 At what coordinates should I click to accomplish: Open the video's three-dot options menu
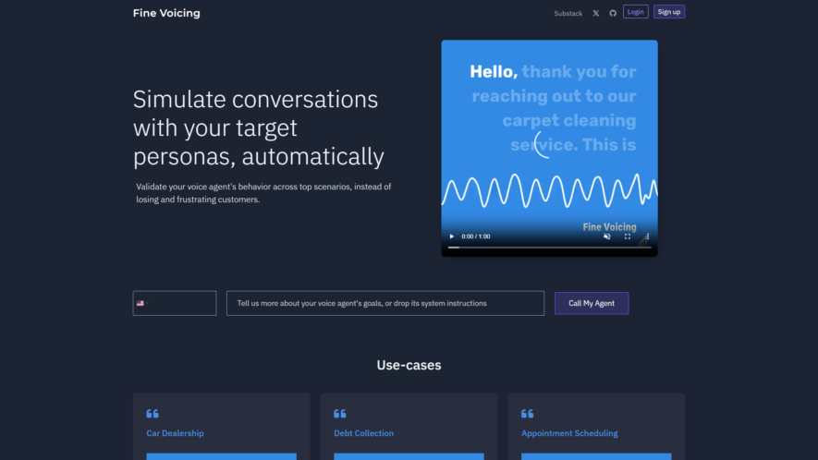[647, 236]
